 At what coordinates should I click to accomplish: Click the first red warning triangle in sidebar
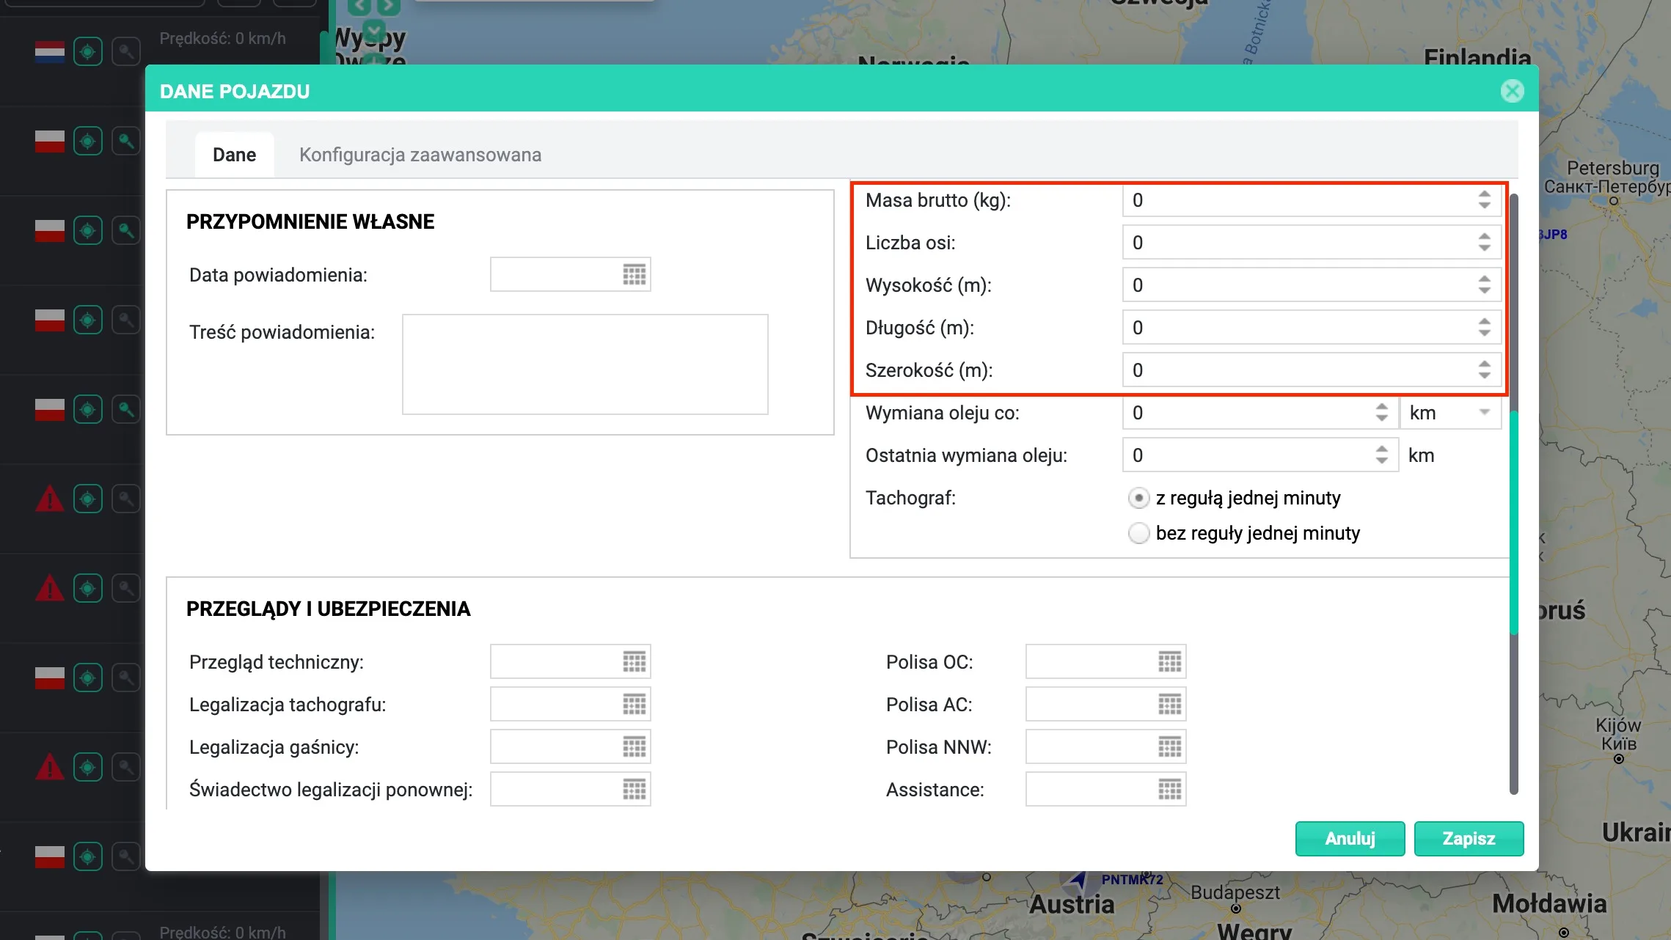[x=50, y=499]
